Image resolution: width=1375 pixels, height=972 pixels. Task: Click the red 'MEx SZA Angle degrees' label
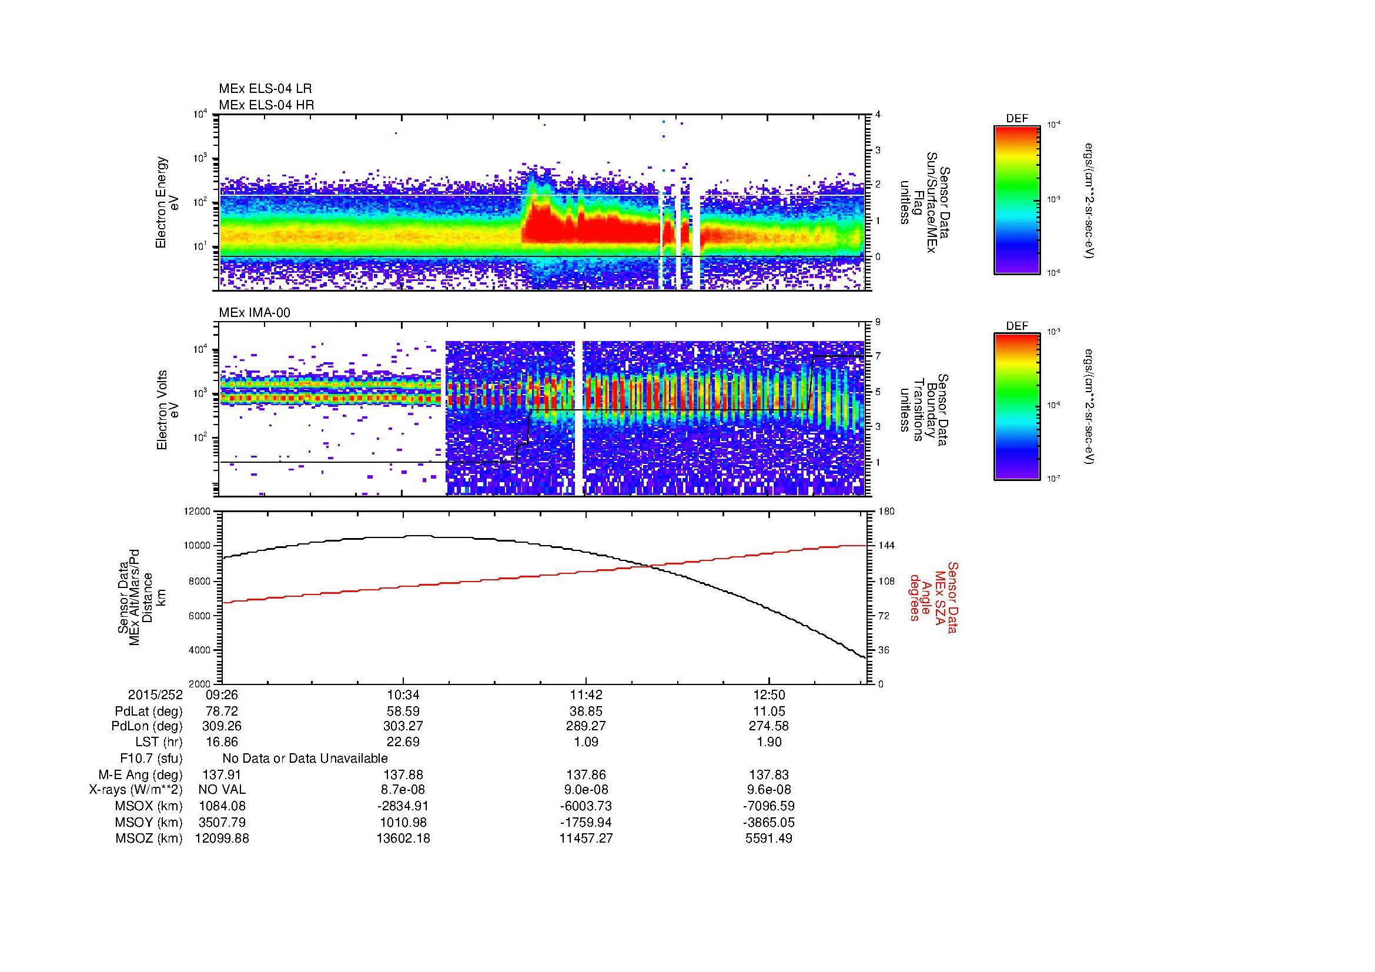[933, 597]
